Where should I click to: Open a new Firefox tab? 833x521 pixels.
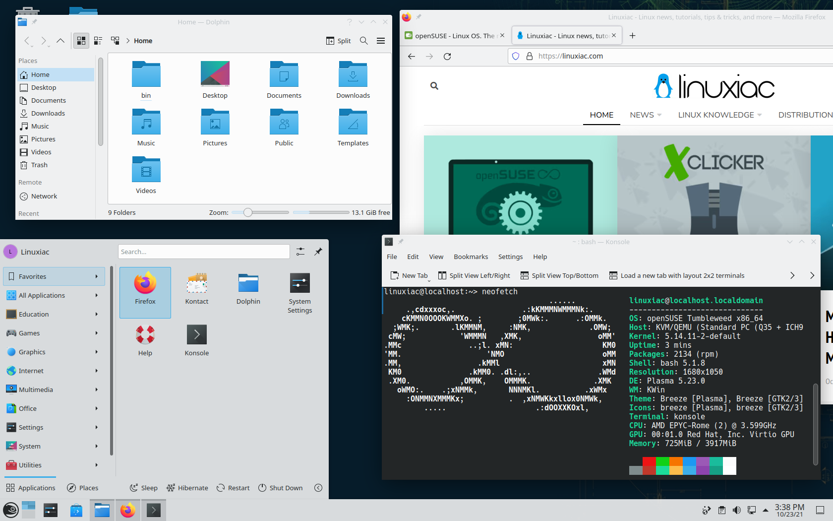point(632,35)
